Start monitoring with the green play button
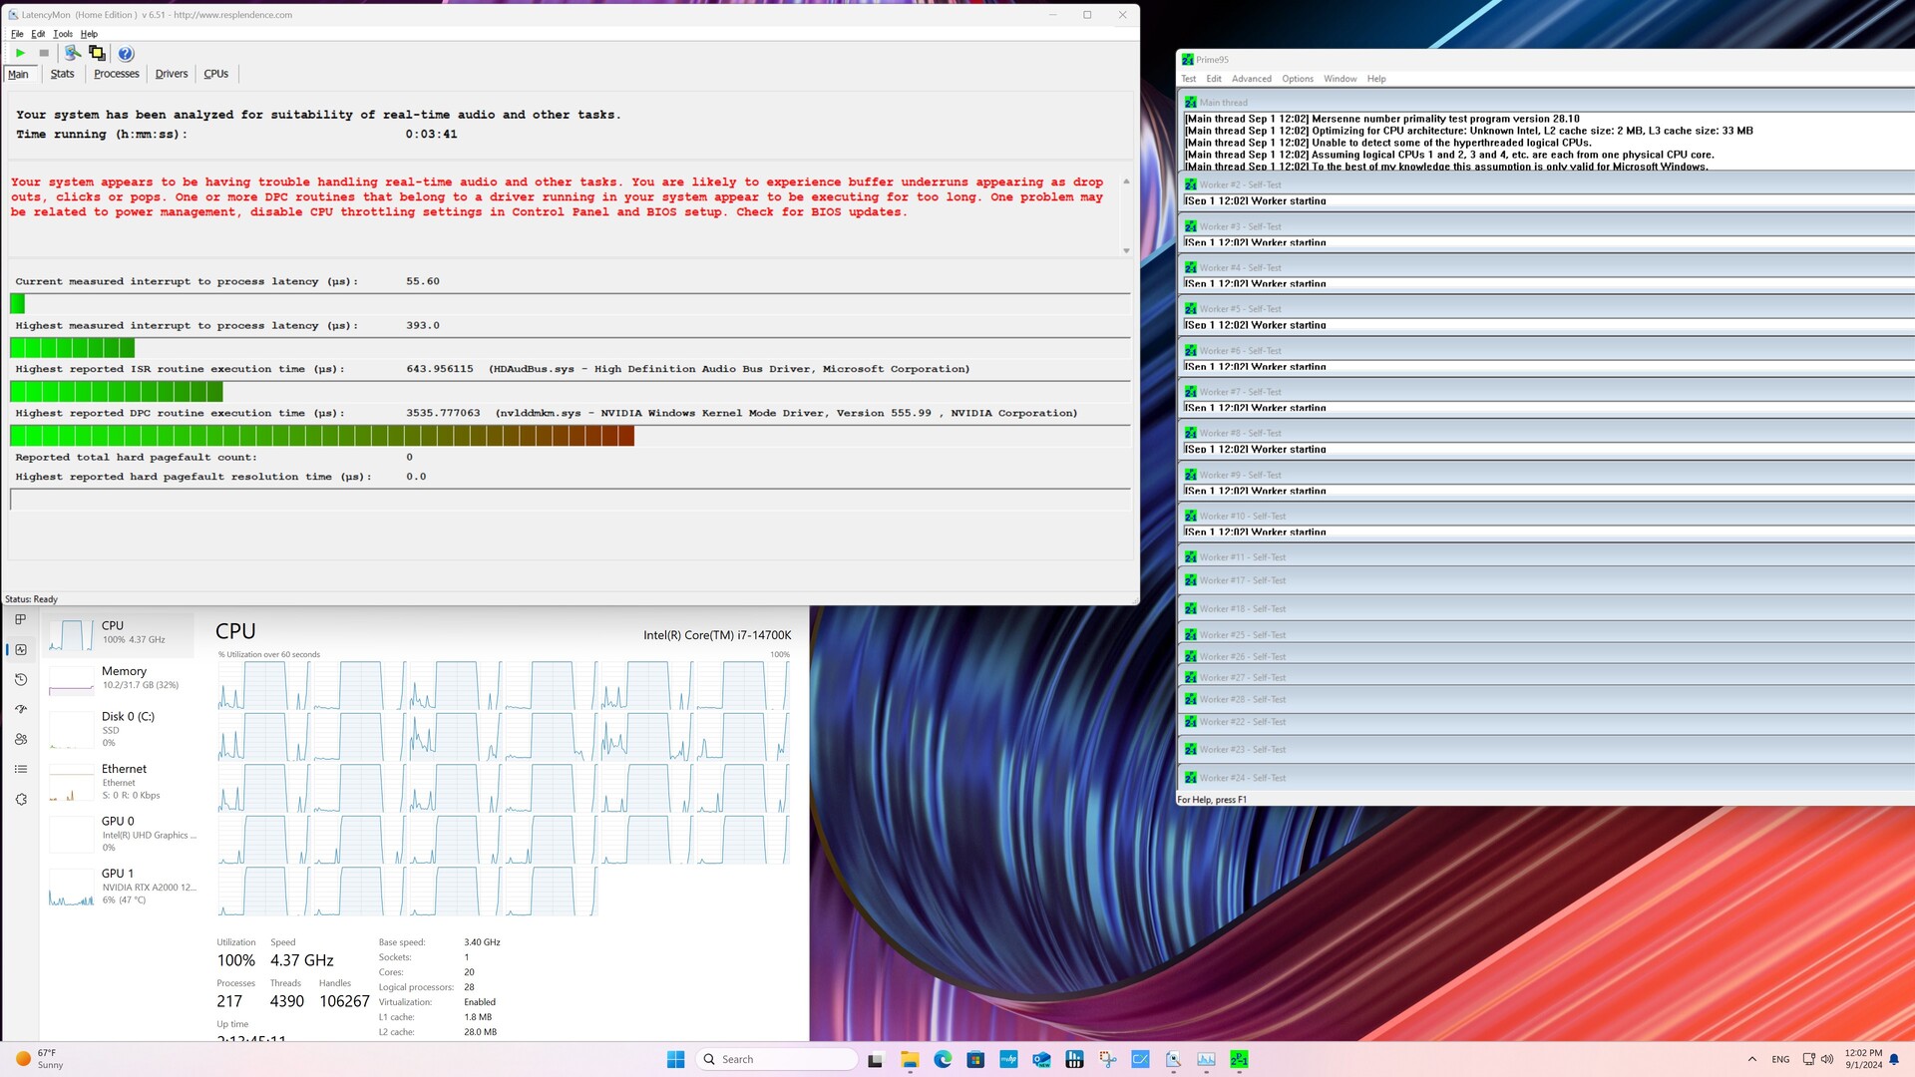 [20, 53]
